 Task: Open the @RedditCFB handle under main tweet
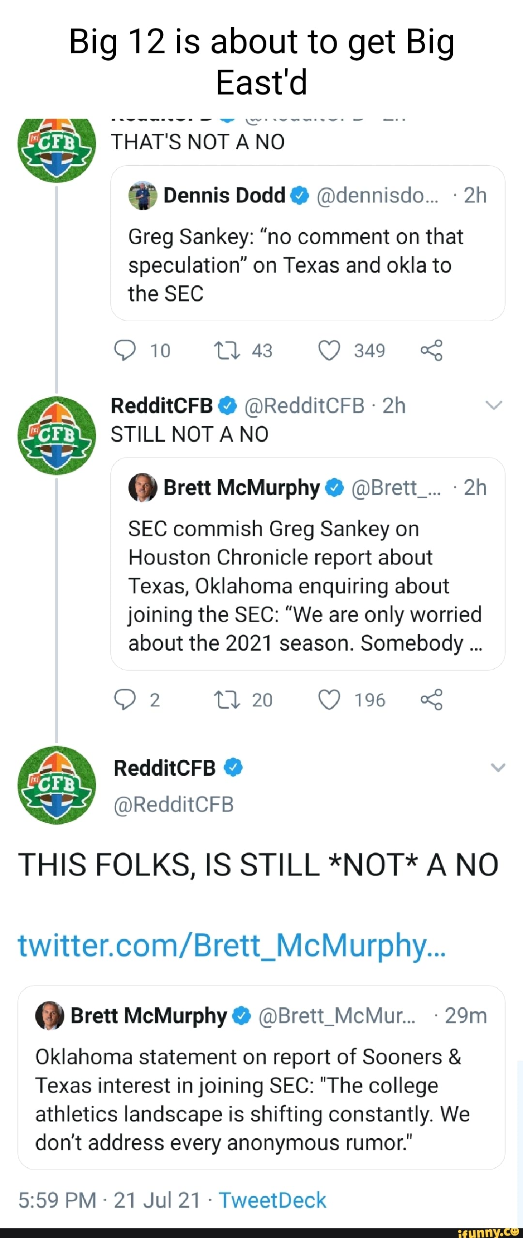(x=173, y=804)
